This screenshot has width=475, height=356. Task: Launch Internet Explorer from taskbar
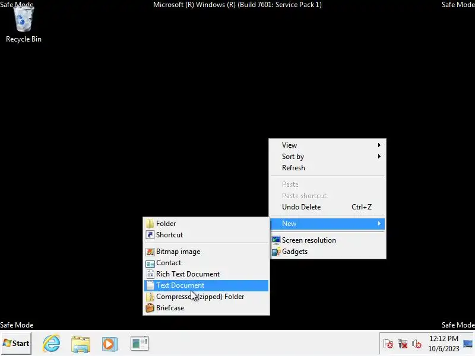point(51,344)
